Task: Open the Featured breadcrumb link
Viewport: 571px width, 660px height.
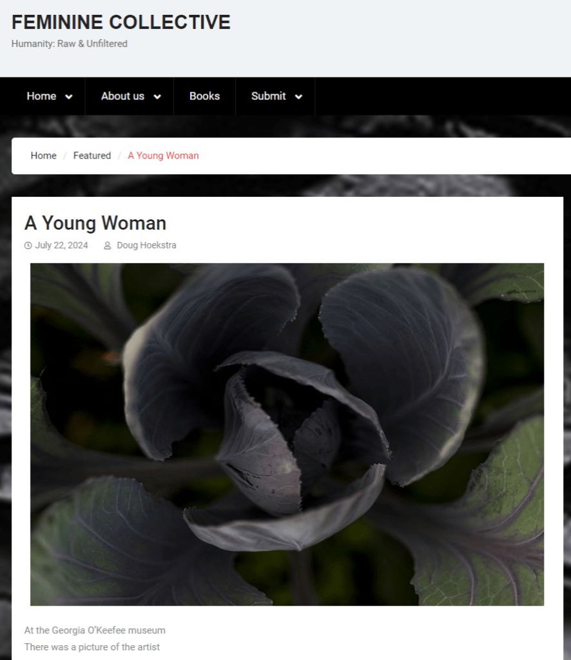Action: [x=92, y=155]
